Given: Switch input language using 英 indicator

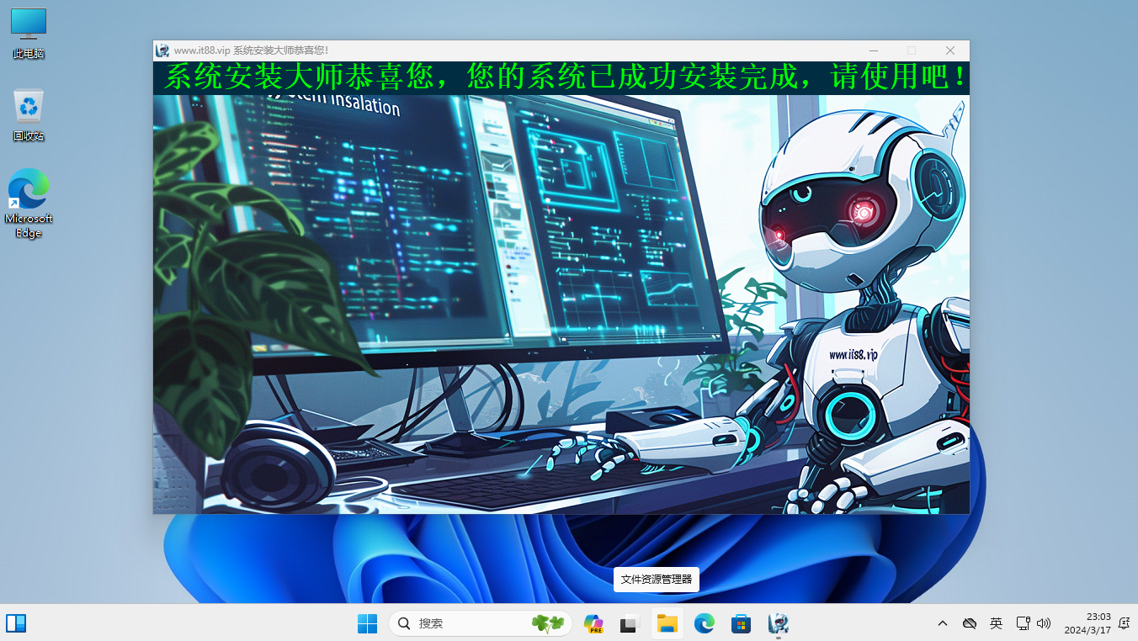Looking at the screenshot, I should click(x=996, y=623).
